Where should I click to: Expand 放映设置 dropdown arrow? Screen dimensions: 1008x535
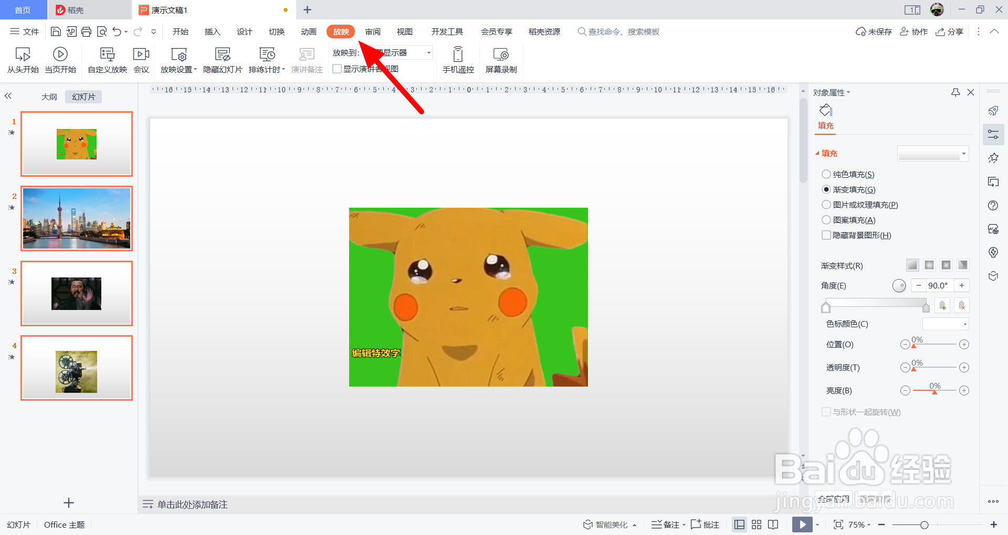point(195,69)
